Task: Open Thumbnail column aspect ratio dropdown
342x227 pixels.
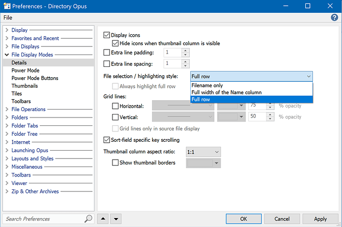Action: click(203, 152)
